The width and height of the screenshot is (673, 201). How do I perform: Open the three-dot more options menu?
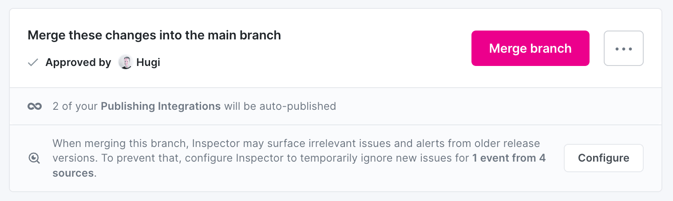tap(623, 48)
